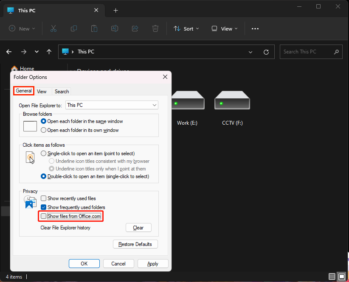
Task: Refresh the This PC view
Action: click(266, 52)
